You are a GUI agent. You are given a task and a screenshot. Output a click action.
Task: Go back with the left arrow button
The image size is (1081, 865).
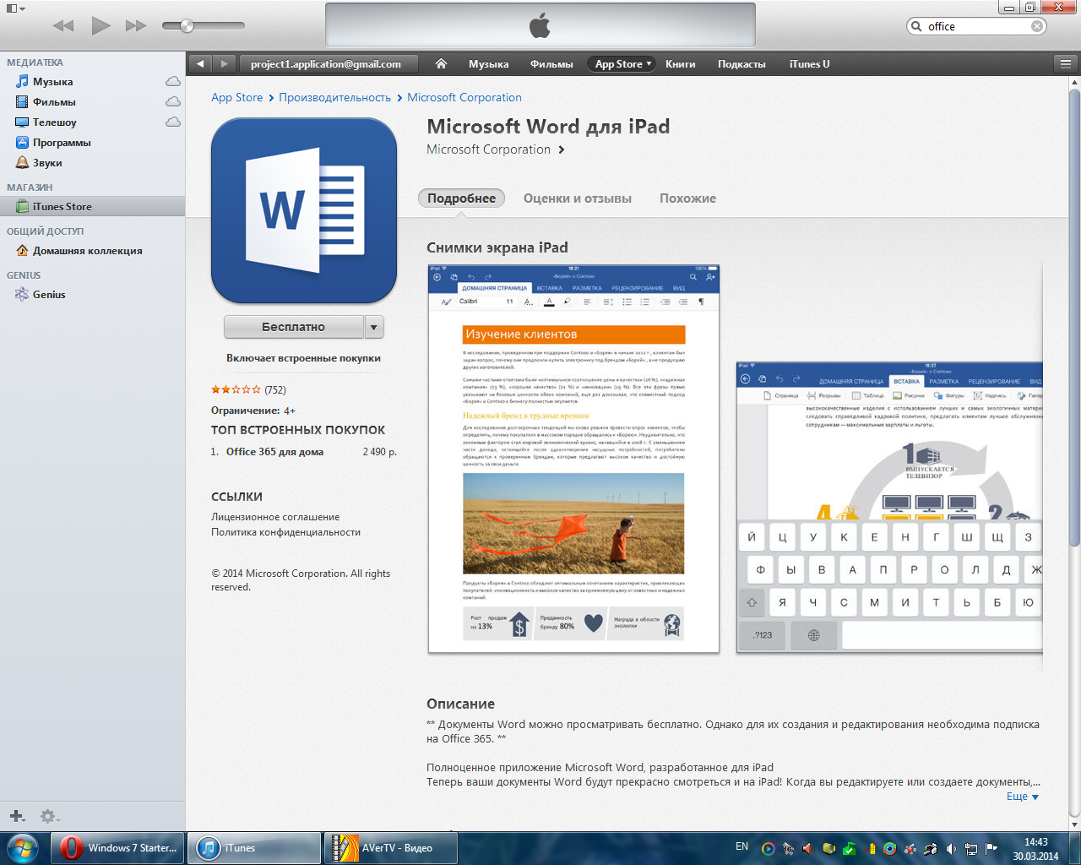(200, 64)
